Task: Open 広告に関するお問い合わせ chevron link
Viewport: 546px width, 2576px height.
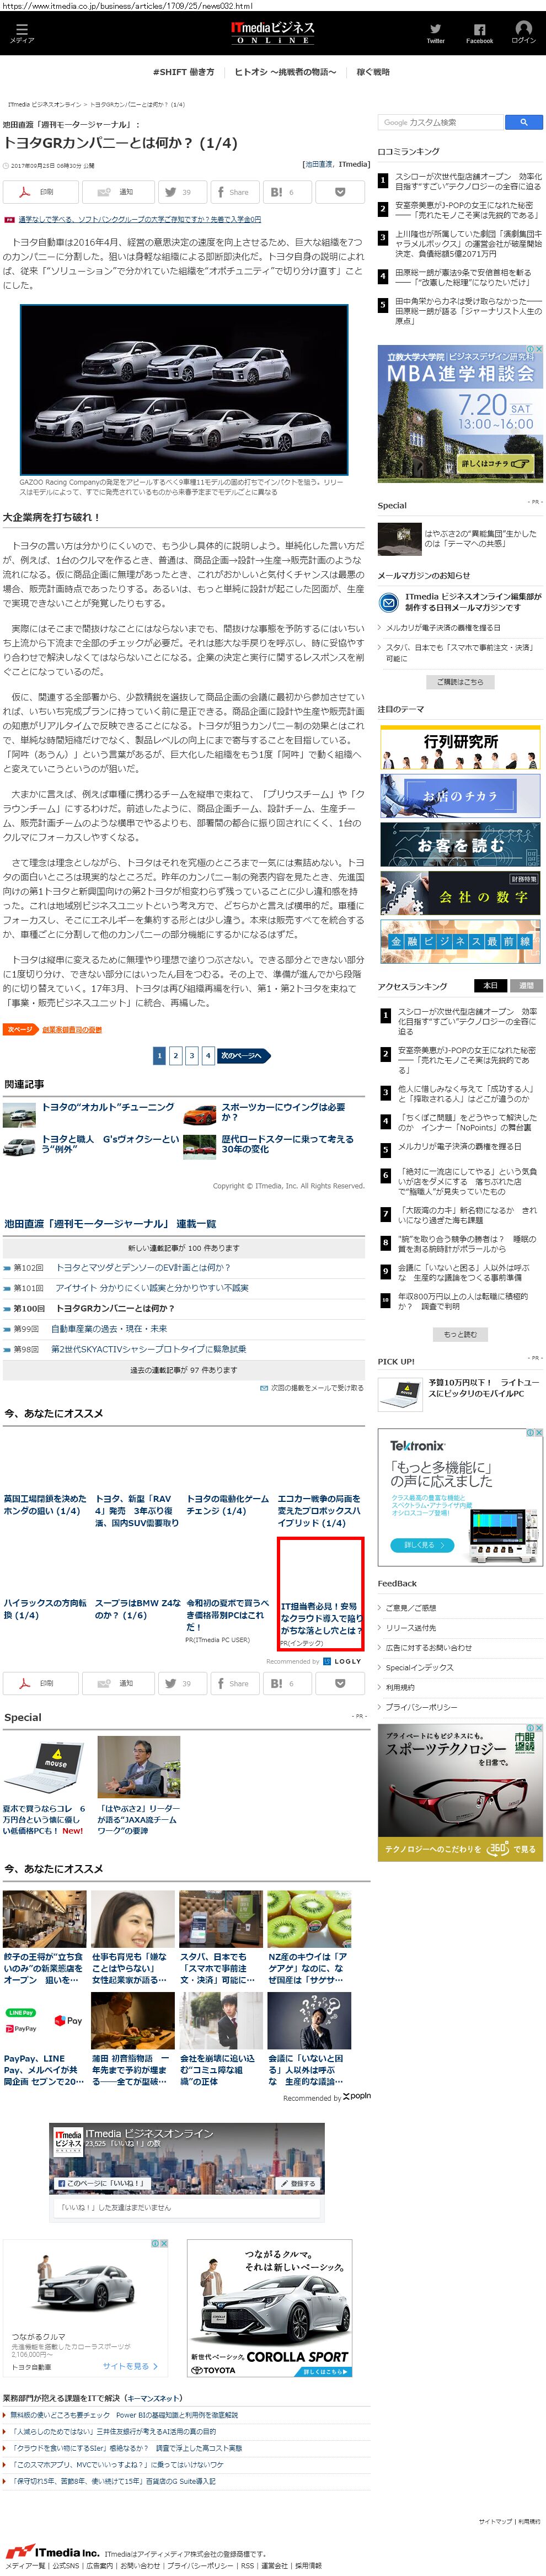Action: [x=428, y=1647]
